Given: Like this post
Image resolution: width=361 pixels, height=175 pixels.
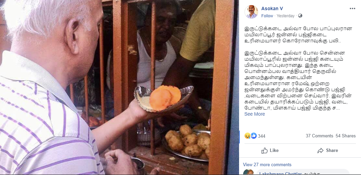Looking at the screenshot, I should (x=270, y=151).
